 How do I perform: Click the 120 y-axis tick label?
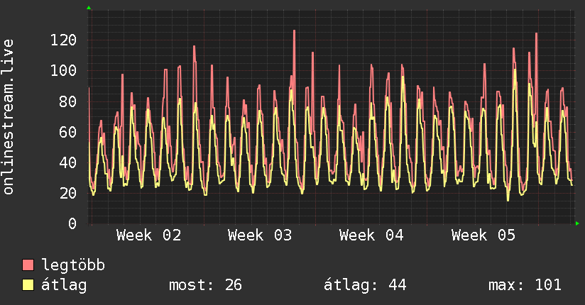coord(64,40)
